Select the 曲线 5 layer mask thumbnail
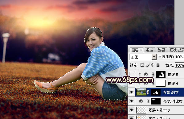 [x=161, y=74]
